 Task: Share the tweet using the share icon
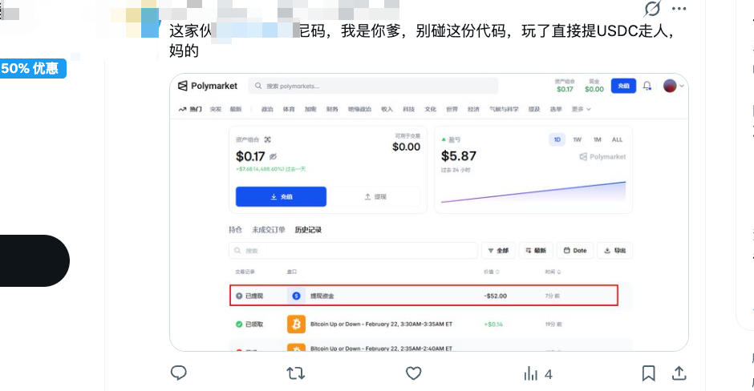(x=679, y=373)
